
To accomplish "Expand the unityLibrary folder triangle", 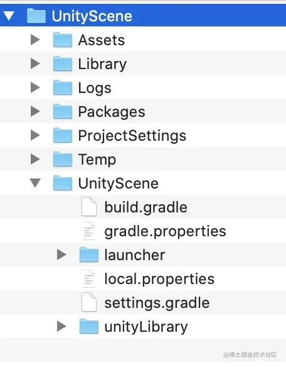I will click(x=61, y=326).
